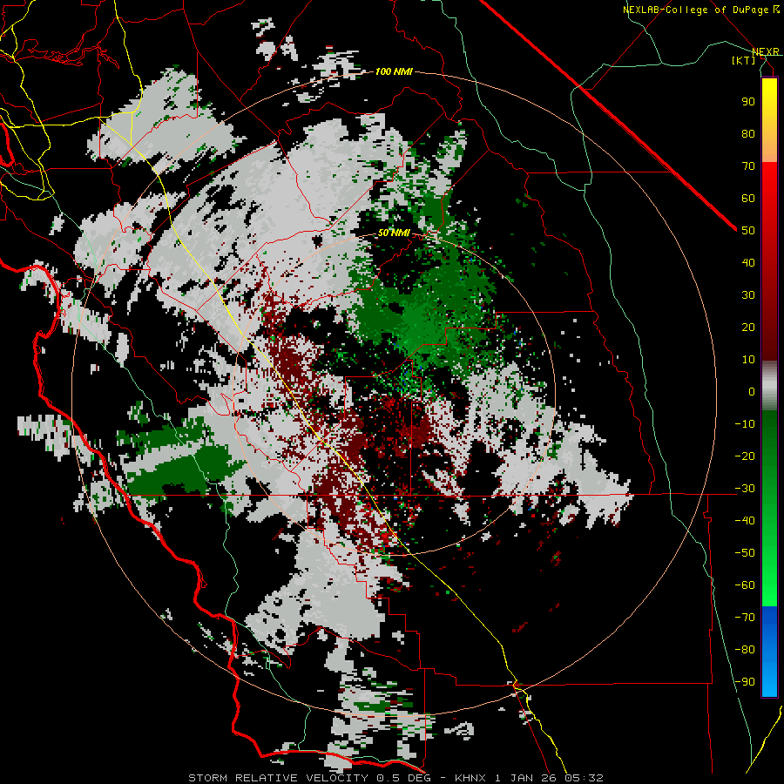784x784 pixels.
Task: Click the -50 value on the velocity scale
Action: 745,553
